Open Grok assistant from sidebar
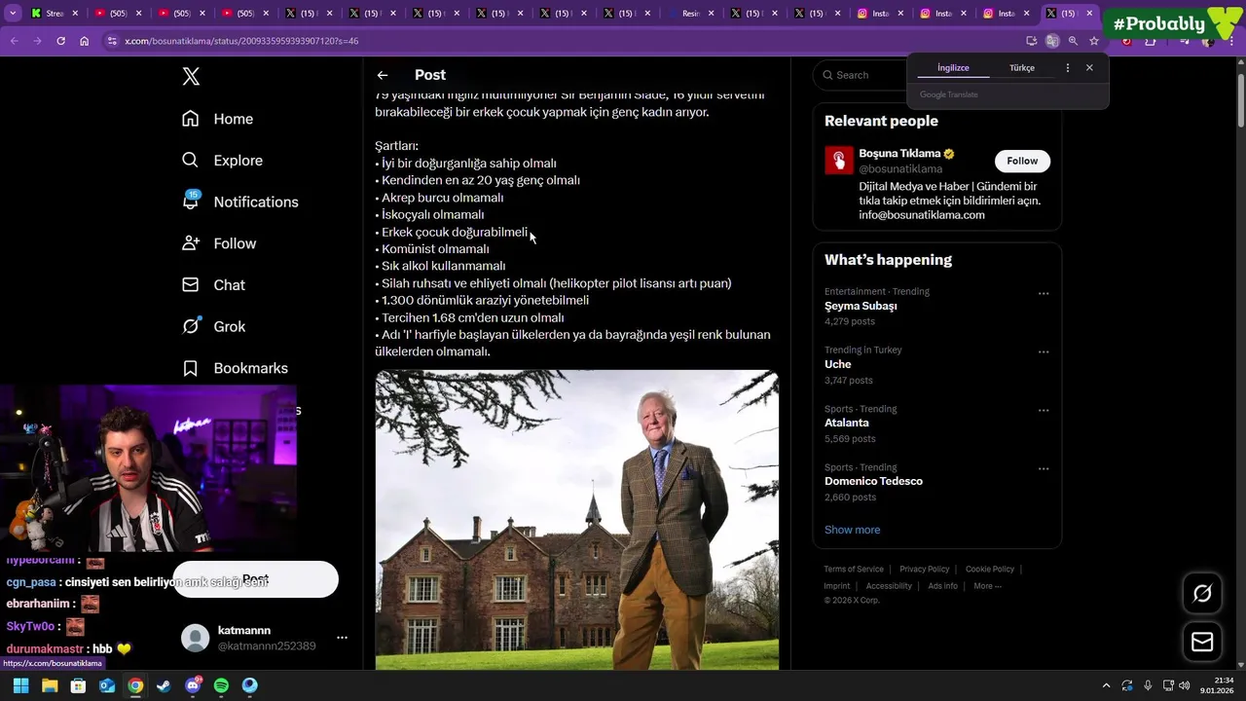The width and height of the screenshot is (1246, 701). pyautogui.click(x=229, y=326)
